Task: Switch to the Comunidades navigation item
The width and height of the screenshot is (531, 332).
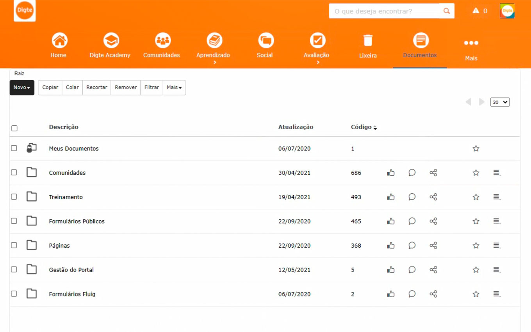Action: [162, 45]
